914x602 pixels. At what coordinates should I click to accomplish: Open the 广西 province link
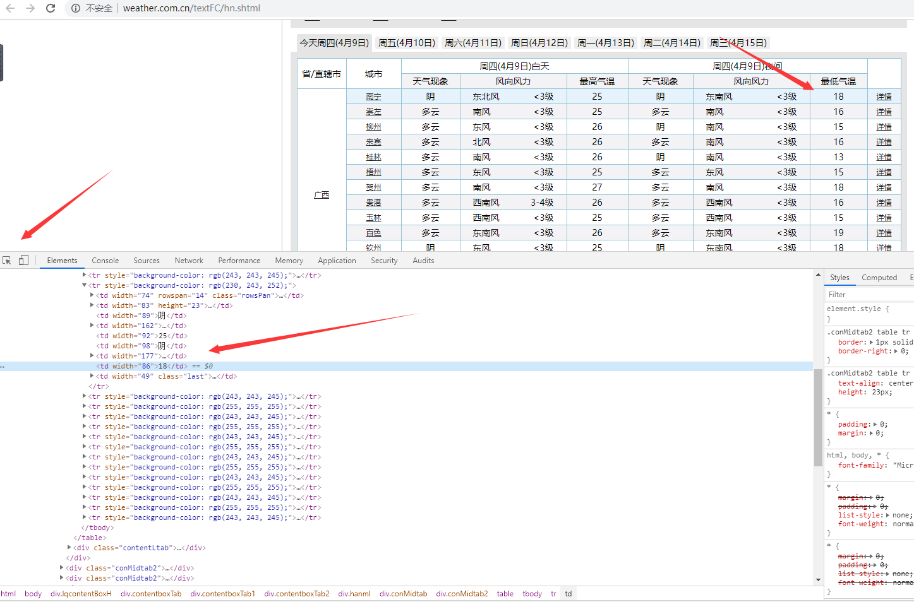[322, 195]
